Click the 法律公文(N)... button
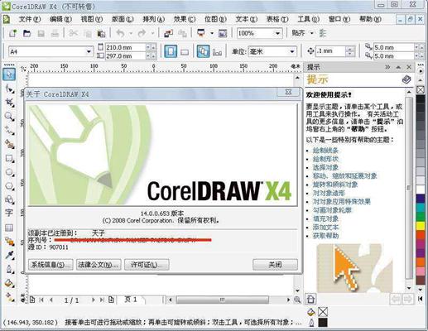The height and width of the screenshot is (331, 428). (99, 265)
